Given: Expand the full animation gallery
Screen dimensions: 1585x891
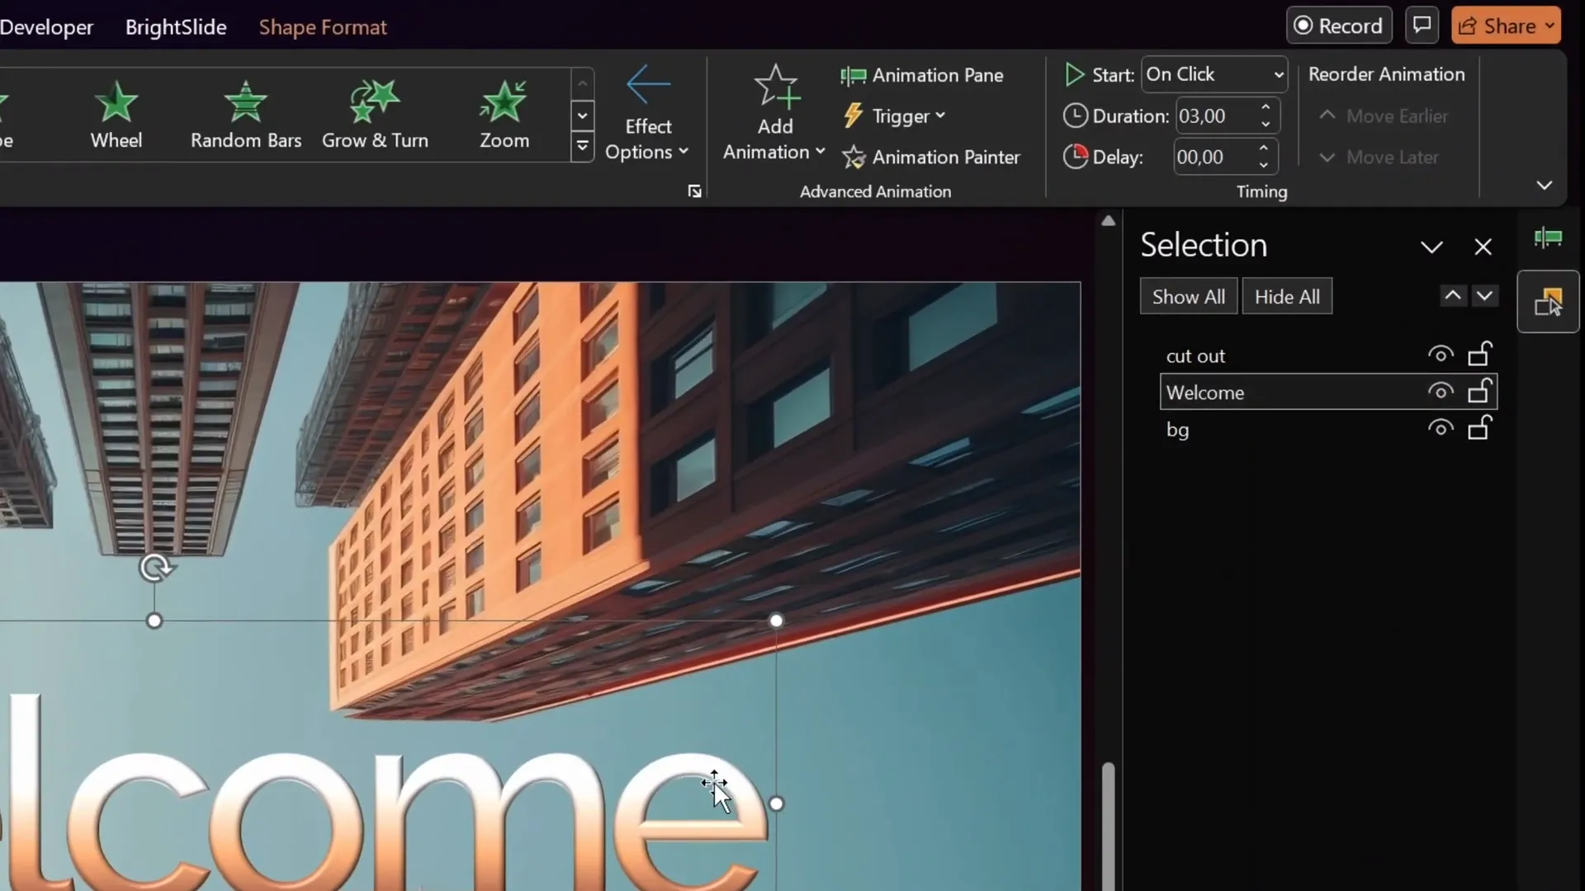Looking at the screenshot, I should point(582,148).
